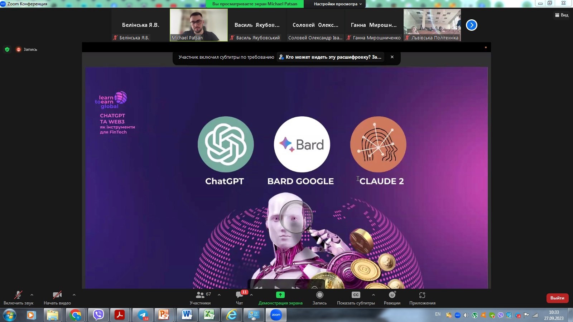Open Adobe Acrobat from taskbar
Image resolution: width=573 pixels, height=322 pixels.
pos(120,315)
